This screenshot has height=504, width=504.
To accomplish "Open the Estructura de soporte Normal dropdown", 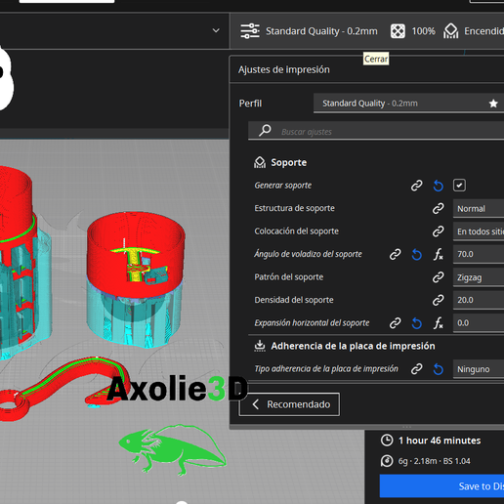I will click(x=479, y=208).
